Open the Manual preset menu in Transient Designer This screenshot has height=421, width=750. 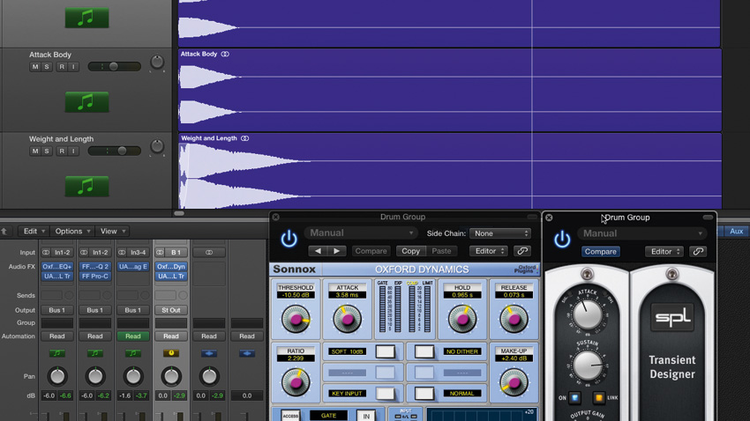pos(642,233)
